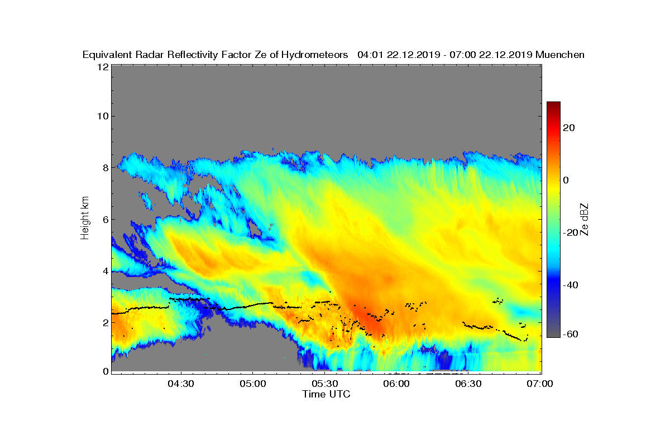670x446 pixels.
Task: Click the height axis label '10'
Action: [102, 116]
